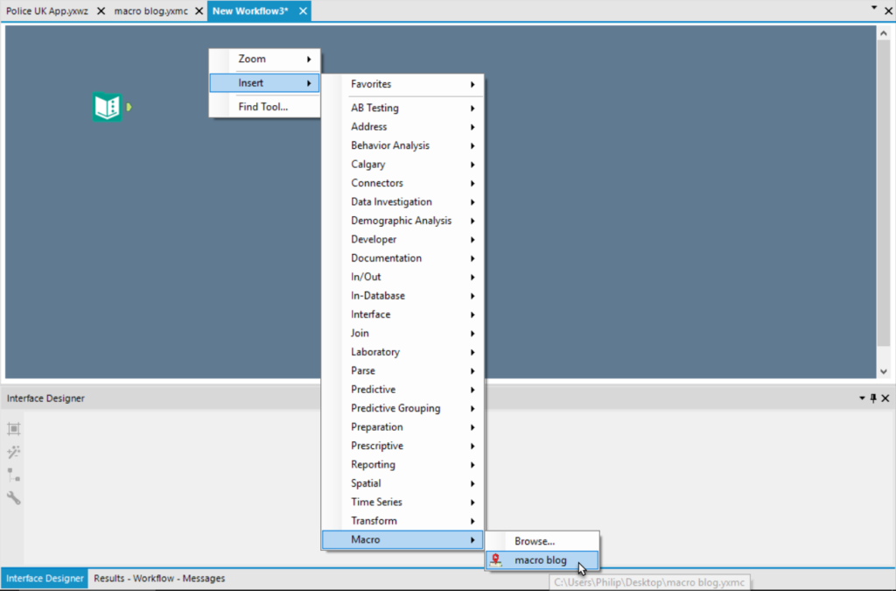Image resolution: width=896 pixels, height=591 pixels.
Task: Open the Zoom submenu
Action: click(264, 59)
